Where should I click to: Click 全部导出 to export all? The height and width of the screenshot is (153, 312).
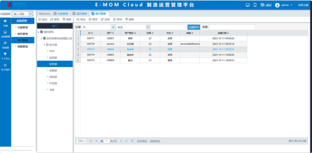[x=155, y=141]
